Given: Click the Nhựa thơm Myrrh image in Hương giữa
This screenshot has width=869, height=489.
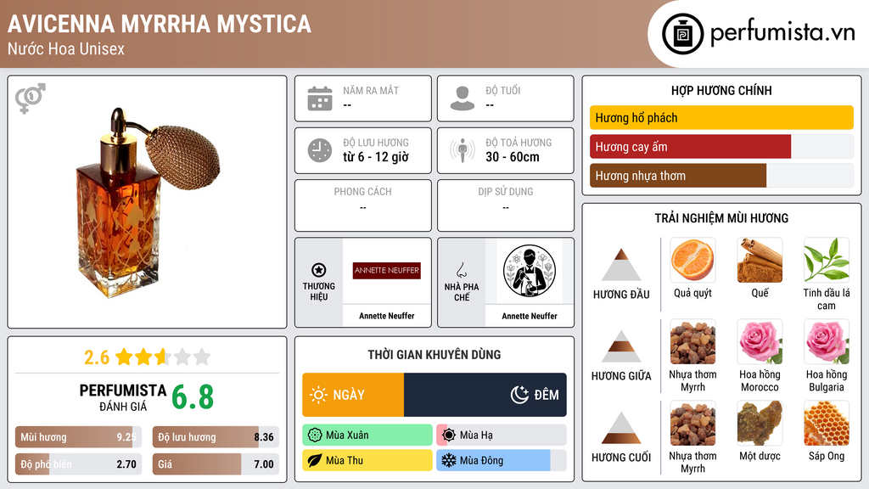Looking at the screenshot, I should [x=692, y=341].
